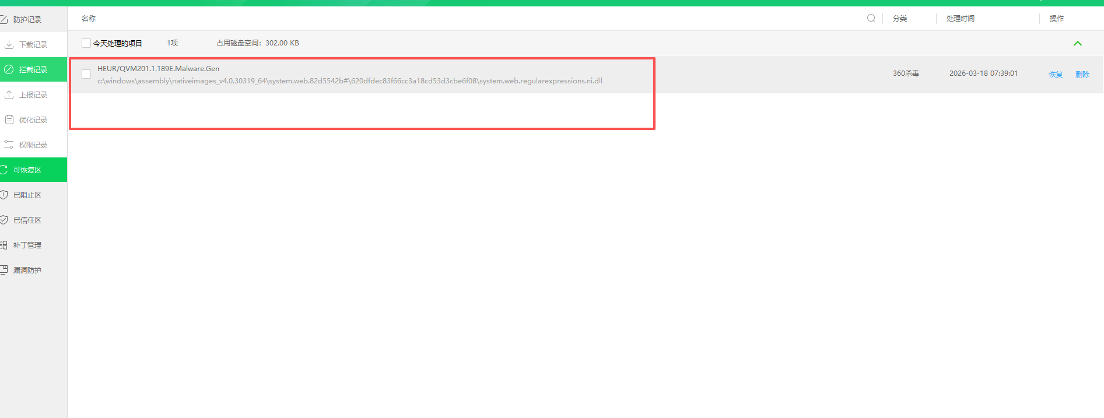Click the edit icon beside 防护记录
Viewport: 1104px width, 418px height.
3,19
